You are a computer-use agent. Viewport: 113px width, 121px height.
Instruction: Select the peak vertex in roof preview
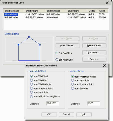pyautogui.click(x=29, y=37)
